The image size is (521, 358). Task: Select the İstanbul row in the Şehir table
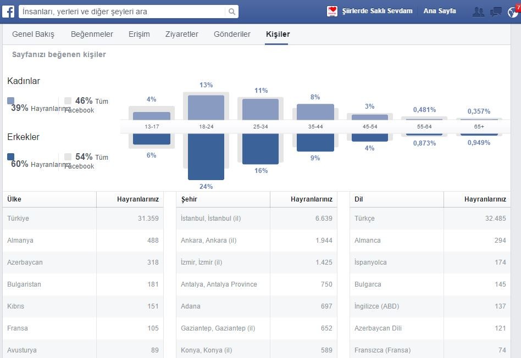click(x=257, y=219)
